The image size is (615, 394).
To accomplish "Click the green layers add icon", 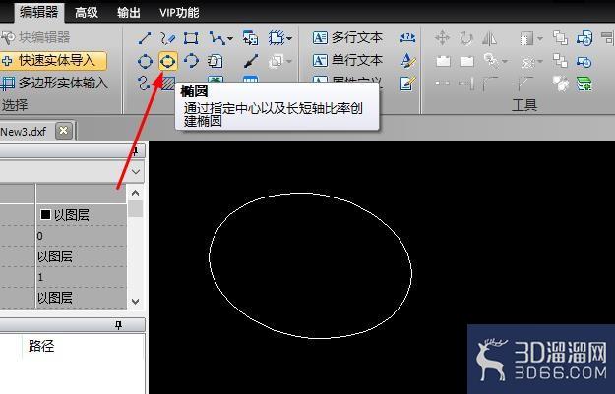I will (x=584, y=84).
